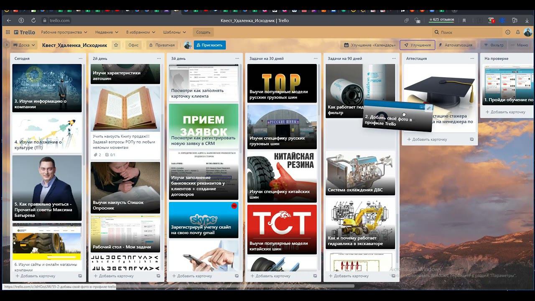Open the notifications bell
The width and height of the screenshot is (535, 301).
(518, 32)
